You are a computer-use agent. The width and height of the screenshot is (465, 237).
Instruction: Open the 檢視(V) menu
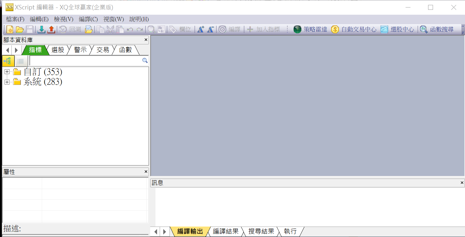[64, 19]
